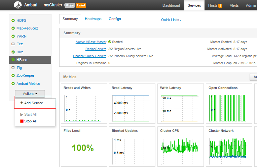This screenshot has width=257, height=167.
Task: Click the 'Average Load' label
Action: pos(222,56)
